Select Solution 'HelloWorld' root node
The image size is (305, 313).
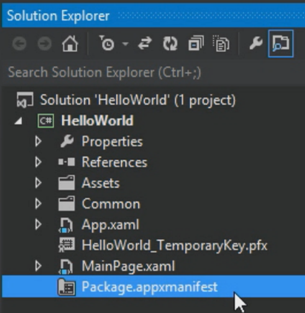[x=138, y=100]
